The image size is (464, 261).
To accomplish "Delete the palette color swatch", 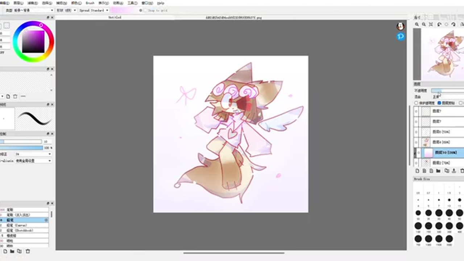I will [15, 96].
